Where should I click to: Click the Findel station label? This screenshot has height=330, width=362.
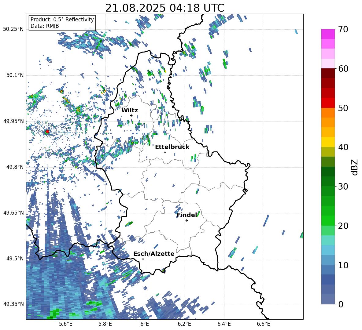(187, 215)
